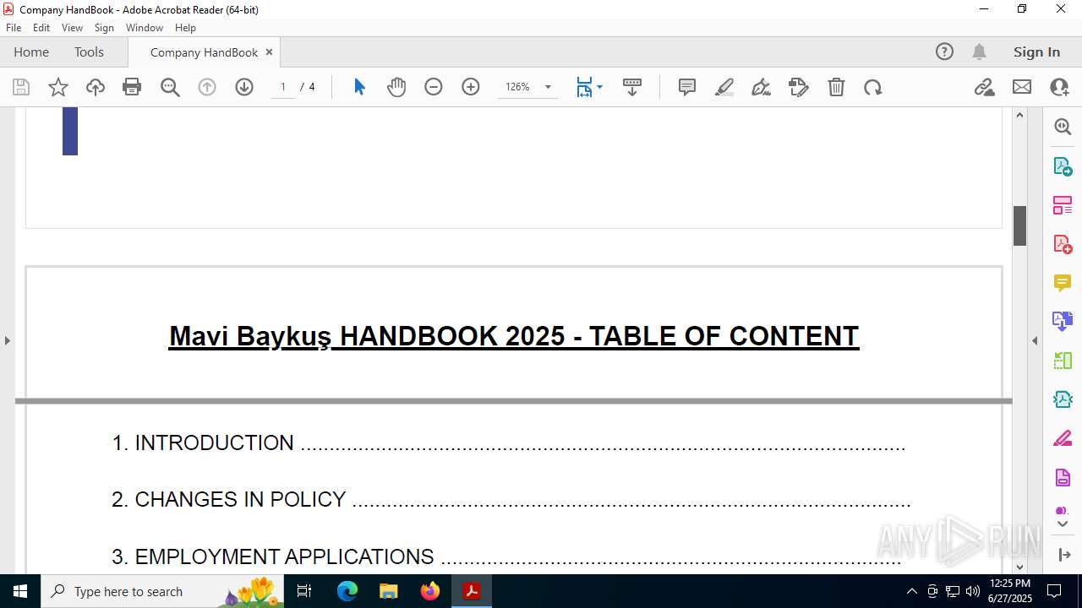Save the file using the floppy icon
Viewport: 1082px width, 608px height.
tap(21, 87)
